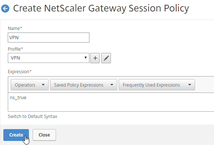Click inside the Expression text area
Viewport: 214px width, 145px height.
click(111, 102)
